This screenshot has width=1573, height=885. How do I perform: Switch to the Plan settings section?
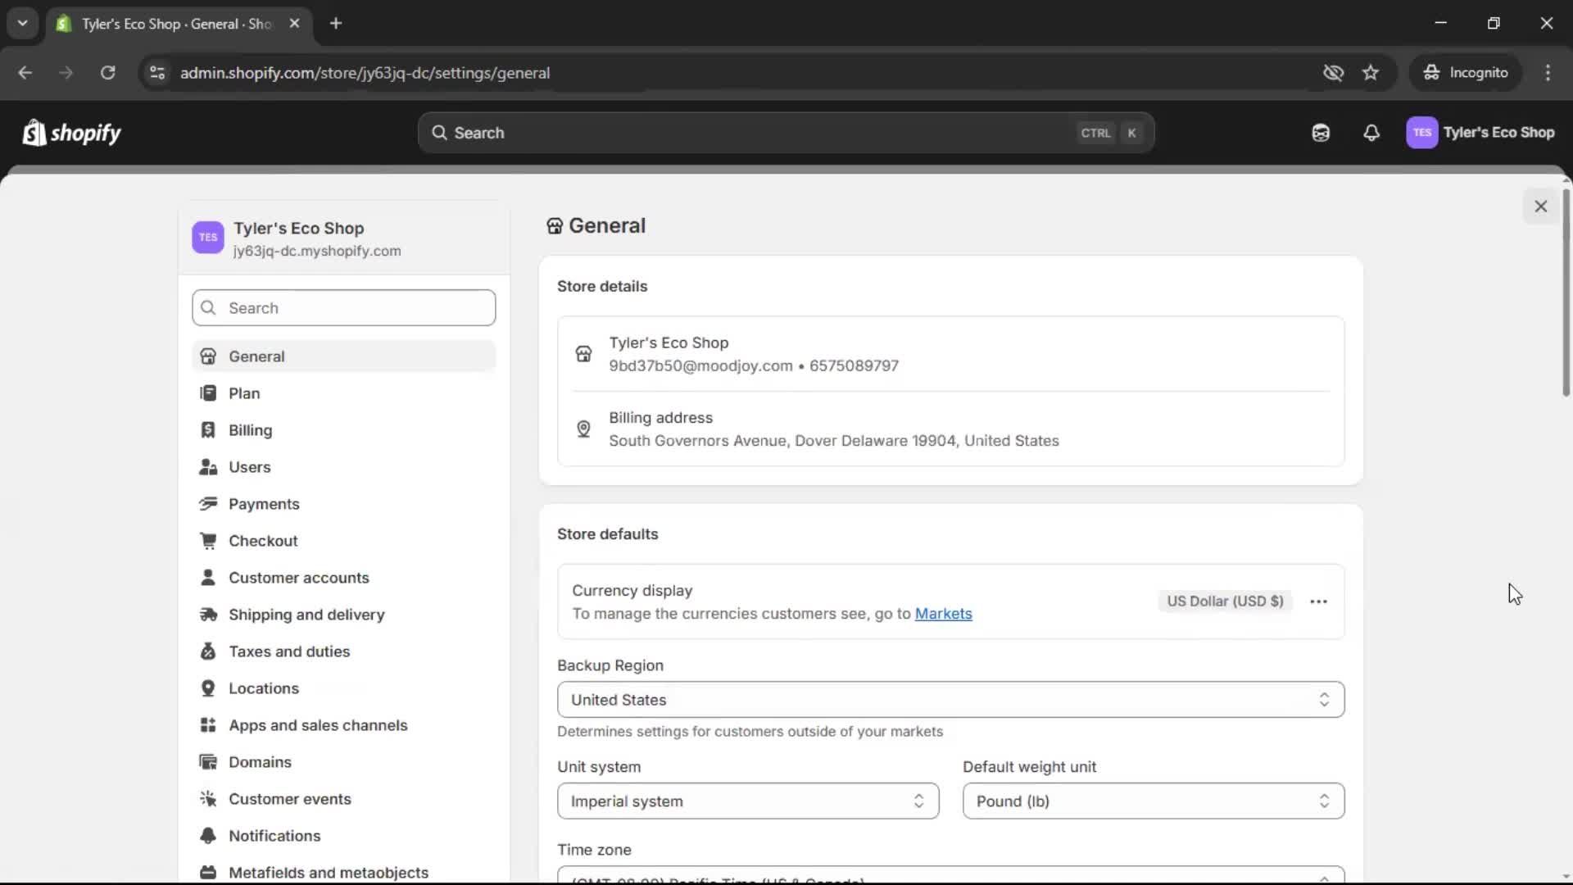245,393
